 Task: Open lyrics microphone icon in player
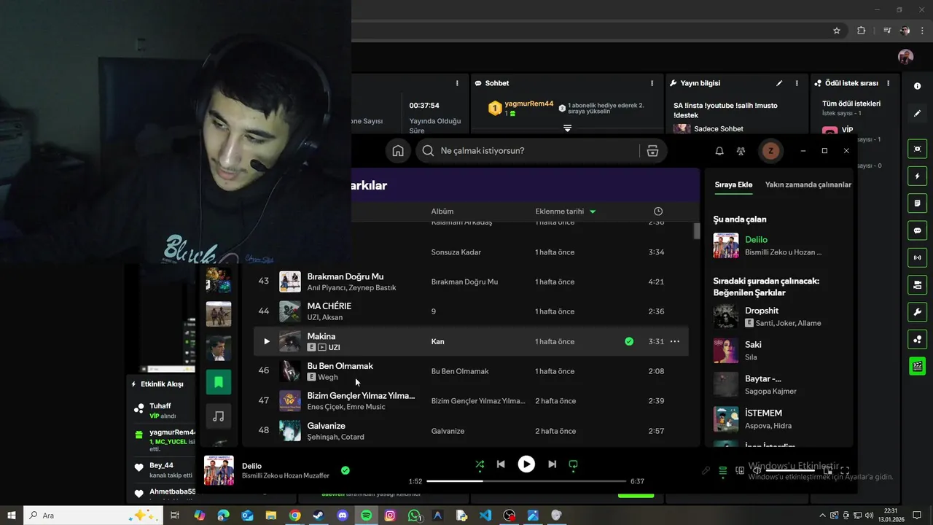click(706, 471)
